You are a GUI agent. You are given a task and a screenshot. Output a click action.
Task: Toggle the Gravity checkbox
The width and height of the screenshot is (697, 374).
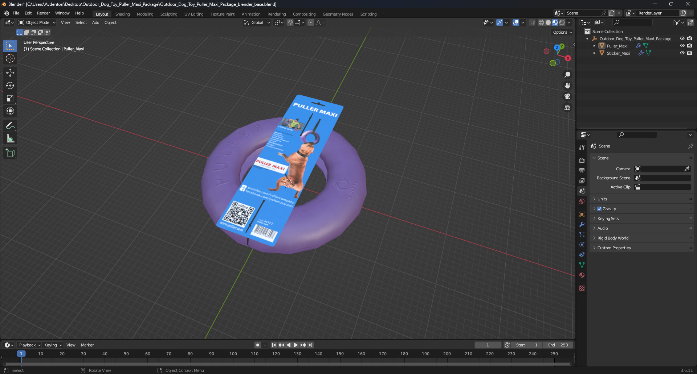[x=599, y=209]
